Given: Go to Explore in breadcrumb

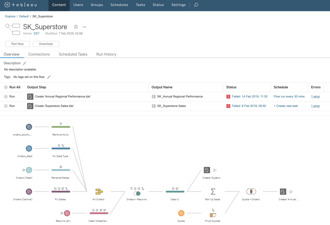Looking at the screenshot, I should (10, 16).
